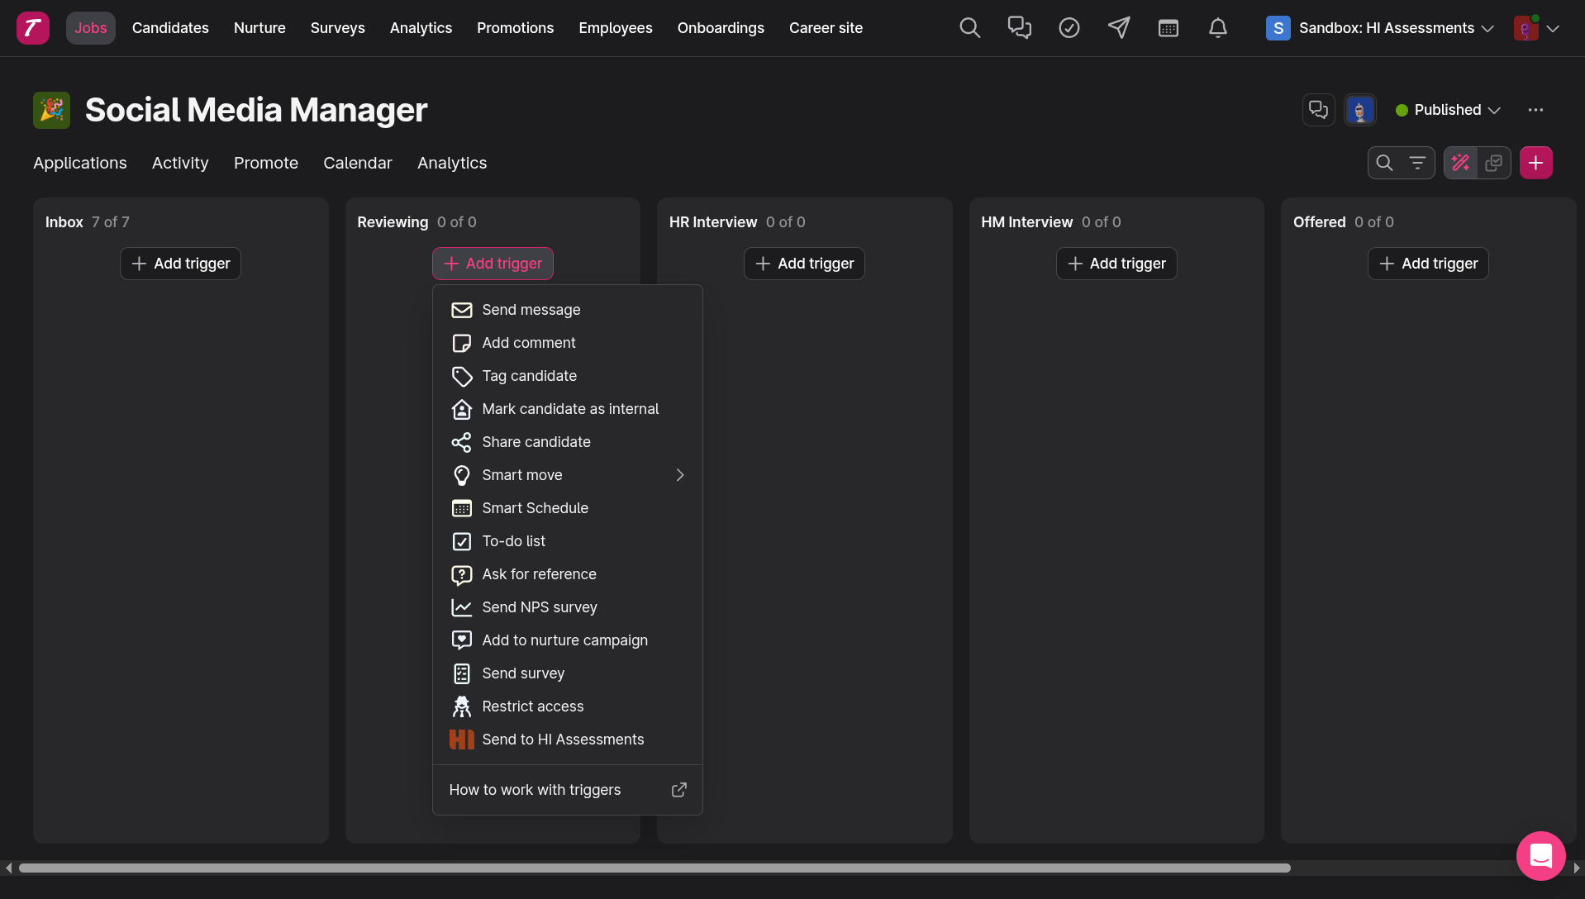Open job comments icon beside avatar
Image resolution: width=1585 pixels, height=899 pixels.
1318,110
